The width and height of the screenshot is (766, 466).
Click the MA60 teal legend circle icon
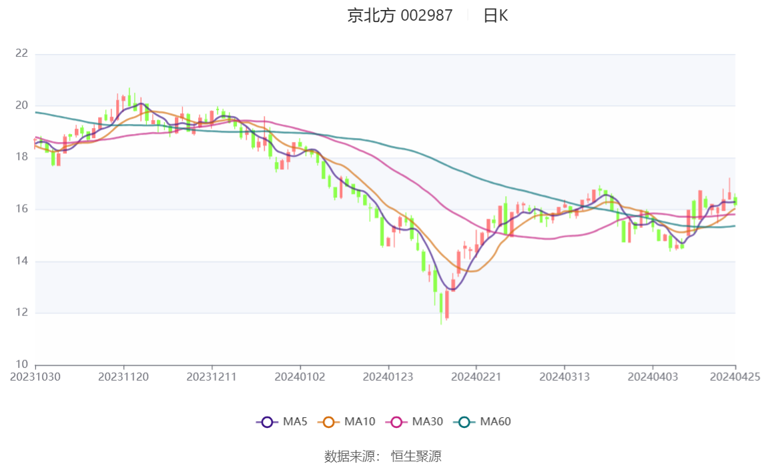464,421
